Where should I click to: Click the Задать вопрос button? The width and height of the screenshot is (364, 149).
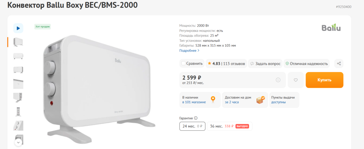coord(265,64)
